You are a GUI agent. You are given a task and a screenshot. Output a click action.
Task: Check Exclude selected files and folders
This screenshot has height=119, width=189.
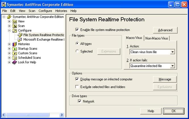tap(77, 87)
